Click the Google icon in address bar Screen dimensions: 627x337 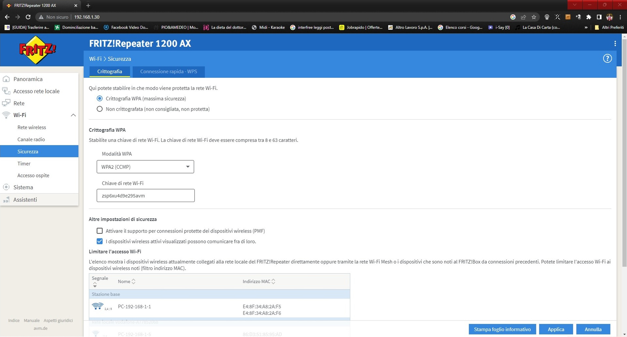(513, 17)
